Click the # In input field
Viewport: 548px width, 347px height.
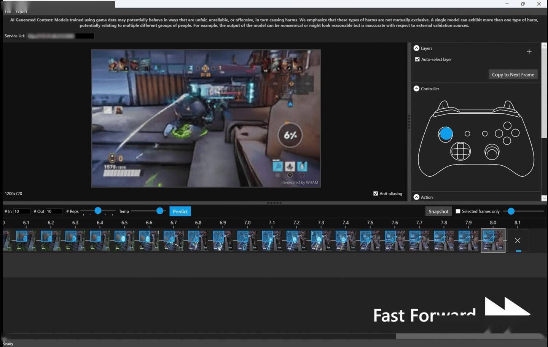[x=22, y=211]
